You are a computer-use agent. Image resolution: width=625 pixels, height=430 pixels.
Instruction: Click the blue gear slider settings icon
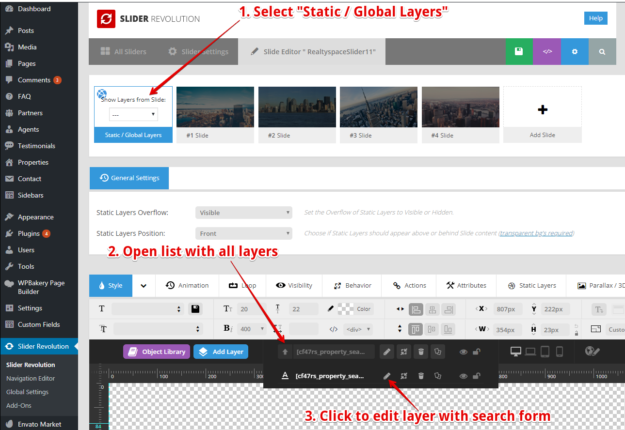[x=575, y=51]
